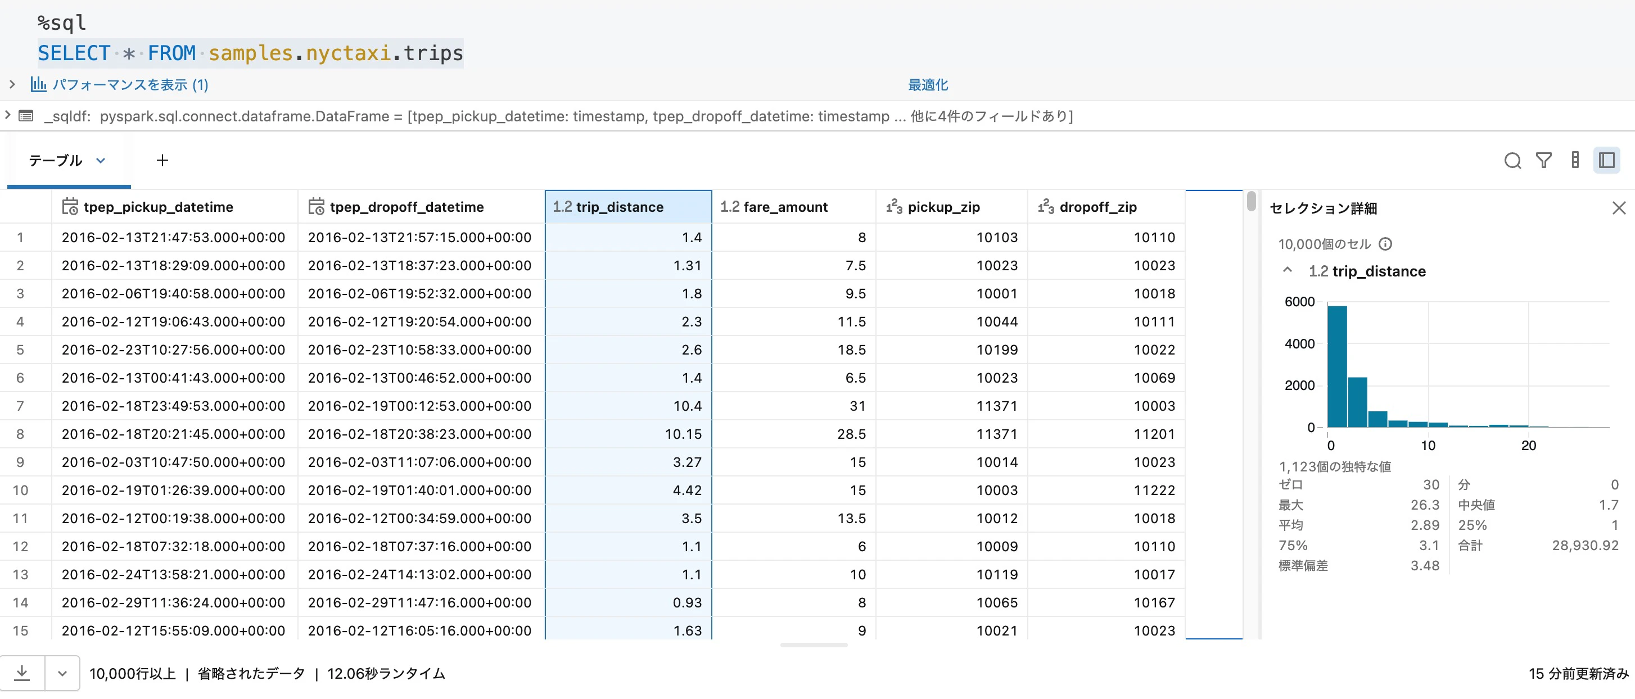Viewport: 1635px width, 699px height.
Task: Click the 最適化 link
Action: 928,84
